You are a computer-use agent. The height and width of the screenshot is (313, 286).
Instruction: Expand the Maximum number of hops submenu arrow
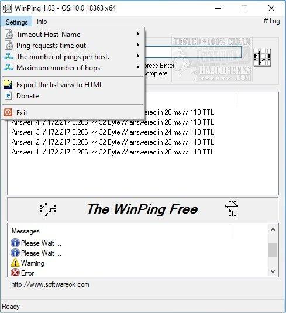(138, 67)
